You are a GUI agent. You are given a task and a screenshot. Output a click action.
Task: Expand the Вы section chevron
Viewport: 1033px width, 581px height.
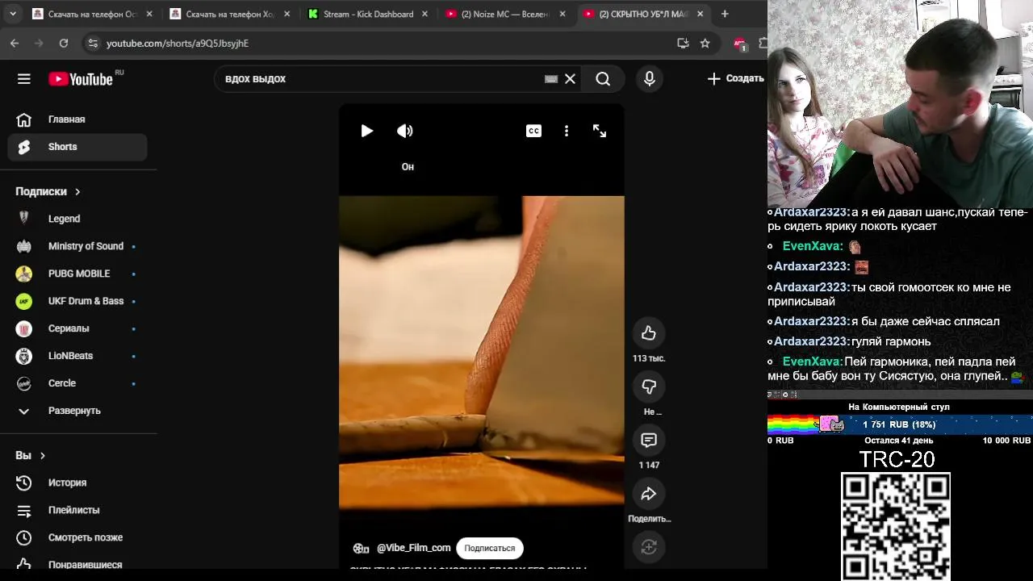click(43, 456)
